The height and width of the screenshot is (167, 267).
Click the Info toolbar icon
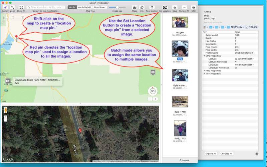[142, 7]
